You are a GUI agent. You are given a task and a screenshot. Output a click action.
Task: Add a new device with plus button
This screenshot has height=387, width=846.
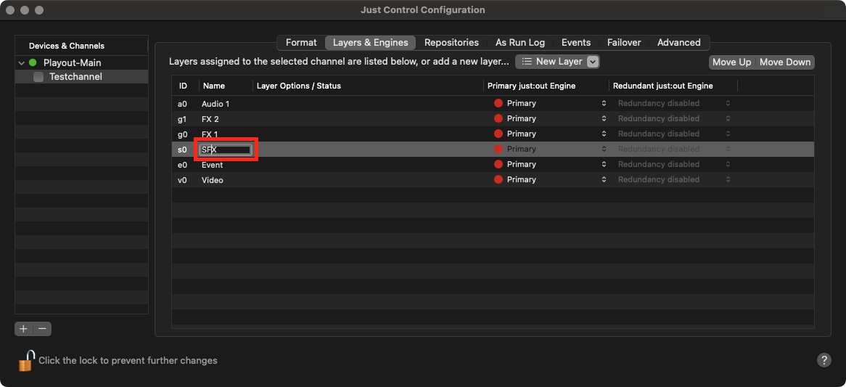coord(23,328)
